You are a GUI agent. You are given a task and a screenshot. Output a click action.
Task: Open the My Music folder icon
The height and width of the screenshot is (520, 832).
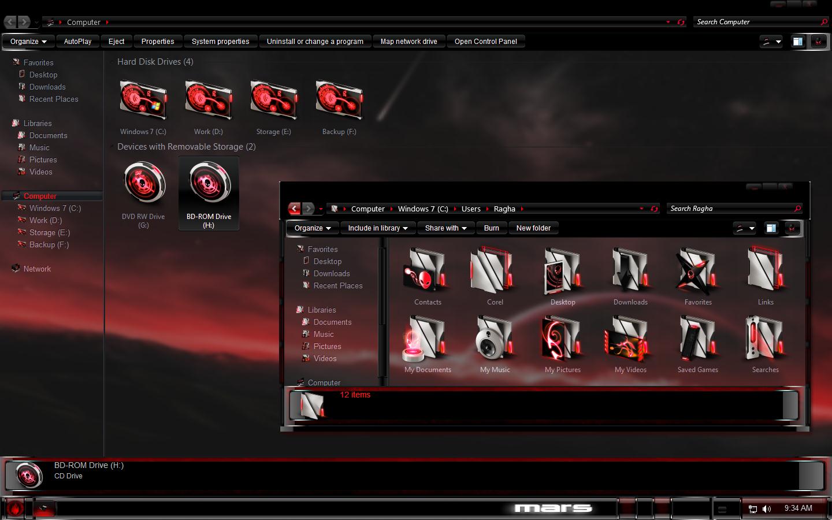[494, 339]
